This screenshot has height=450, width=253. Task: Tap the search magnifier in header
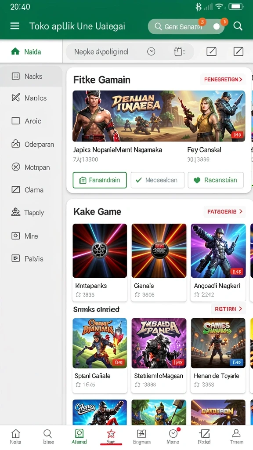click(x=238, y=26)
